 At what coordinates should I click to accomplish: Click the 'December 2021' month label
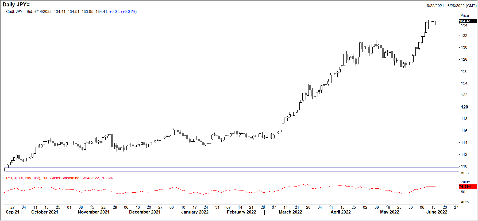coord(145,212)
